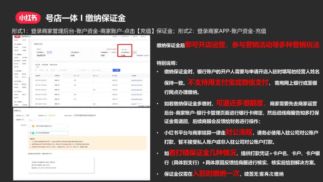Screen dimensions: 323x182
Task: Click the recharge amount input in 充值中心
Action: (39, 120)
